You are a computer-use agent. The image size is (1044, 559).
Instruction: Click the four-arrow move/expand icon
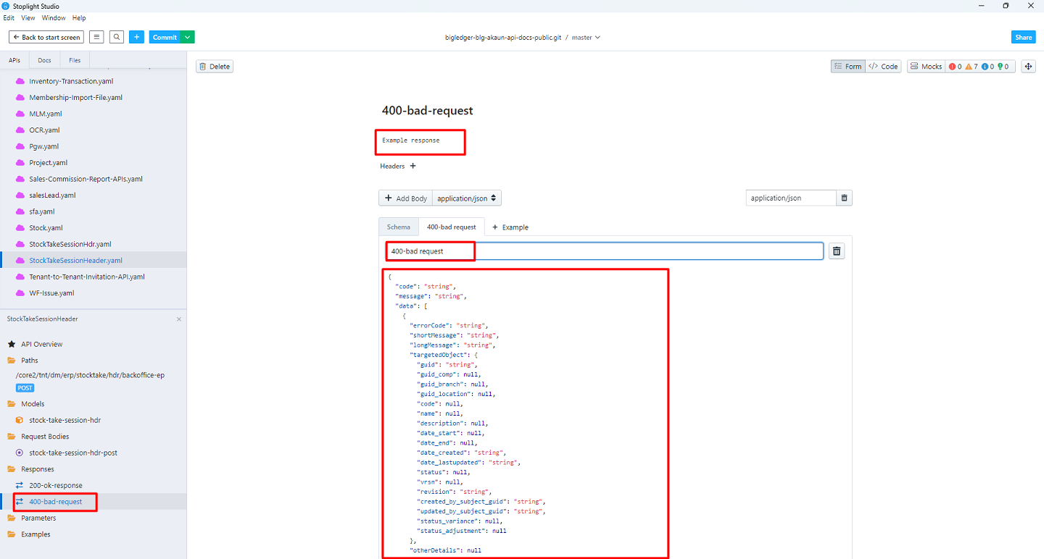(1028, 67)
